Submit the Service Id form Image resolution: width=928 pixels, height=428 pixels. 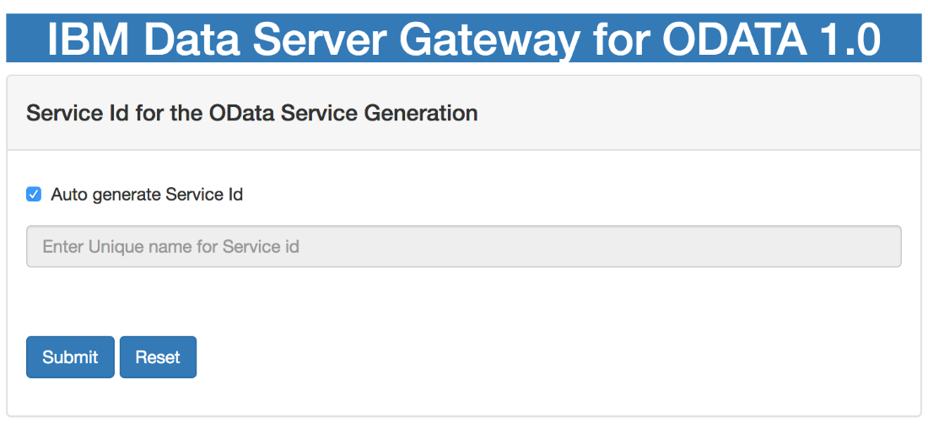pyautogui.click(x=70, y=357)
